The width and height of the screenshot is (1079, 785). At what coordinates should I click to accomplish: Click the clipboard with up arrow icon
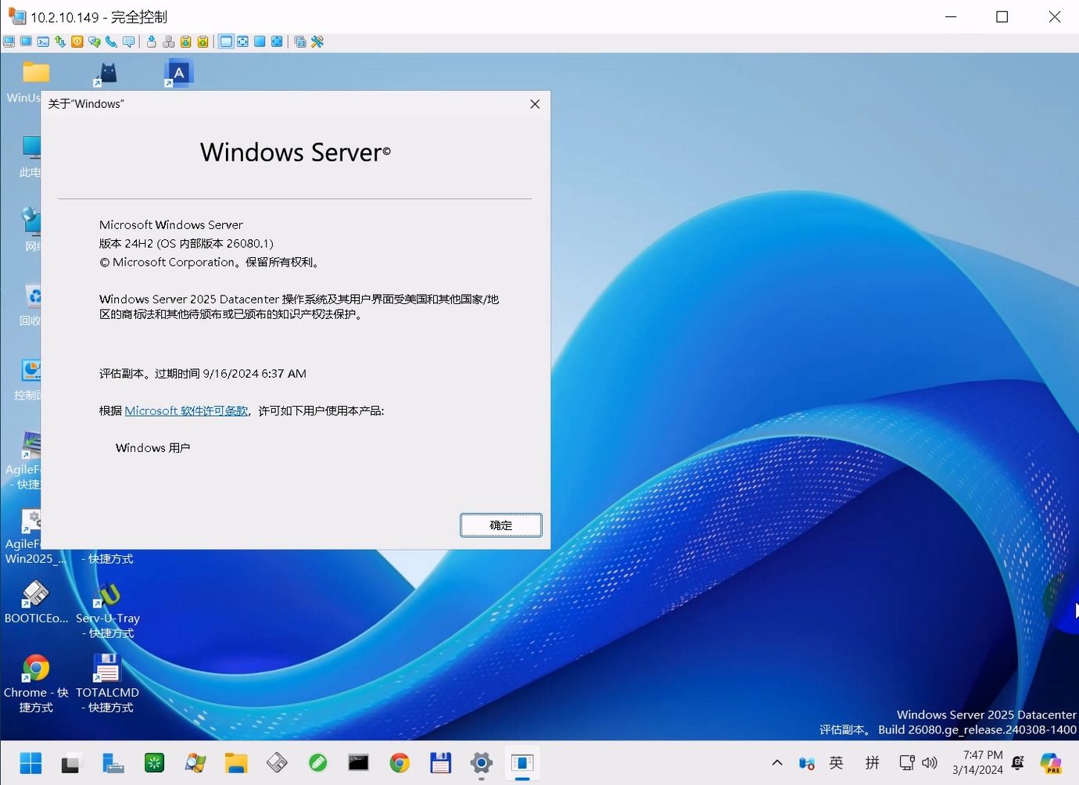point(203,41)
